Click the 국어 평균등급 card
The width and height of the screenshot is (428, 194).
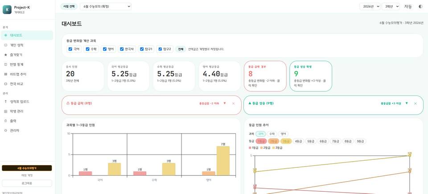pyautogui.click(x=128, y=76)
